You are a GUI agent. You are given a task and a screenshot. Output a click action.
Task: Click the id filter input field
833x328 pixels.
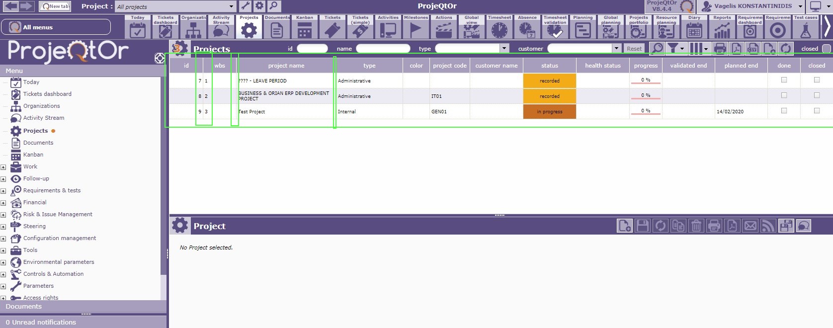(x=312, y=48)
